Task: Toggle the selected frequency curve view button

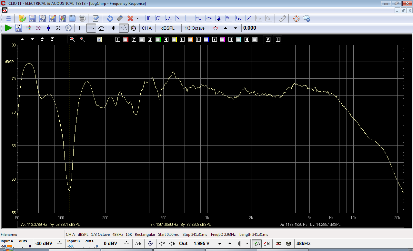Action: pyautogui.click(x=91, y=28)
